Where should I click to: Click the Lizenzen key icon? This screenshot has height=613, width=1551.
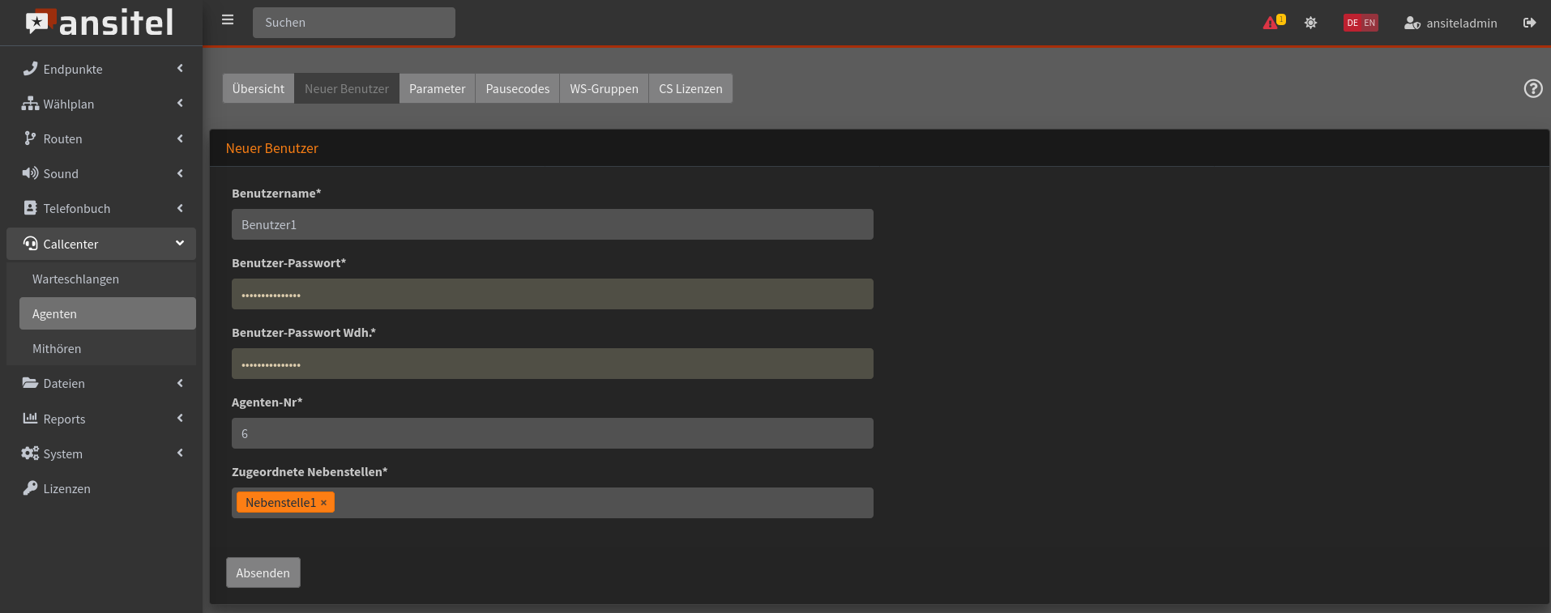(30, 488)
